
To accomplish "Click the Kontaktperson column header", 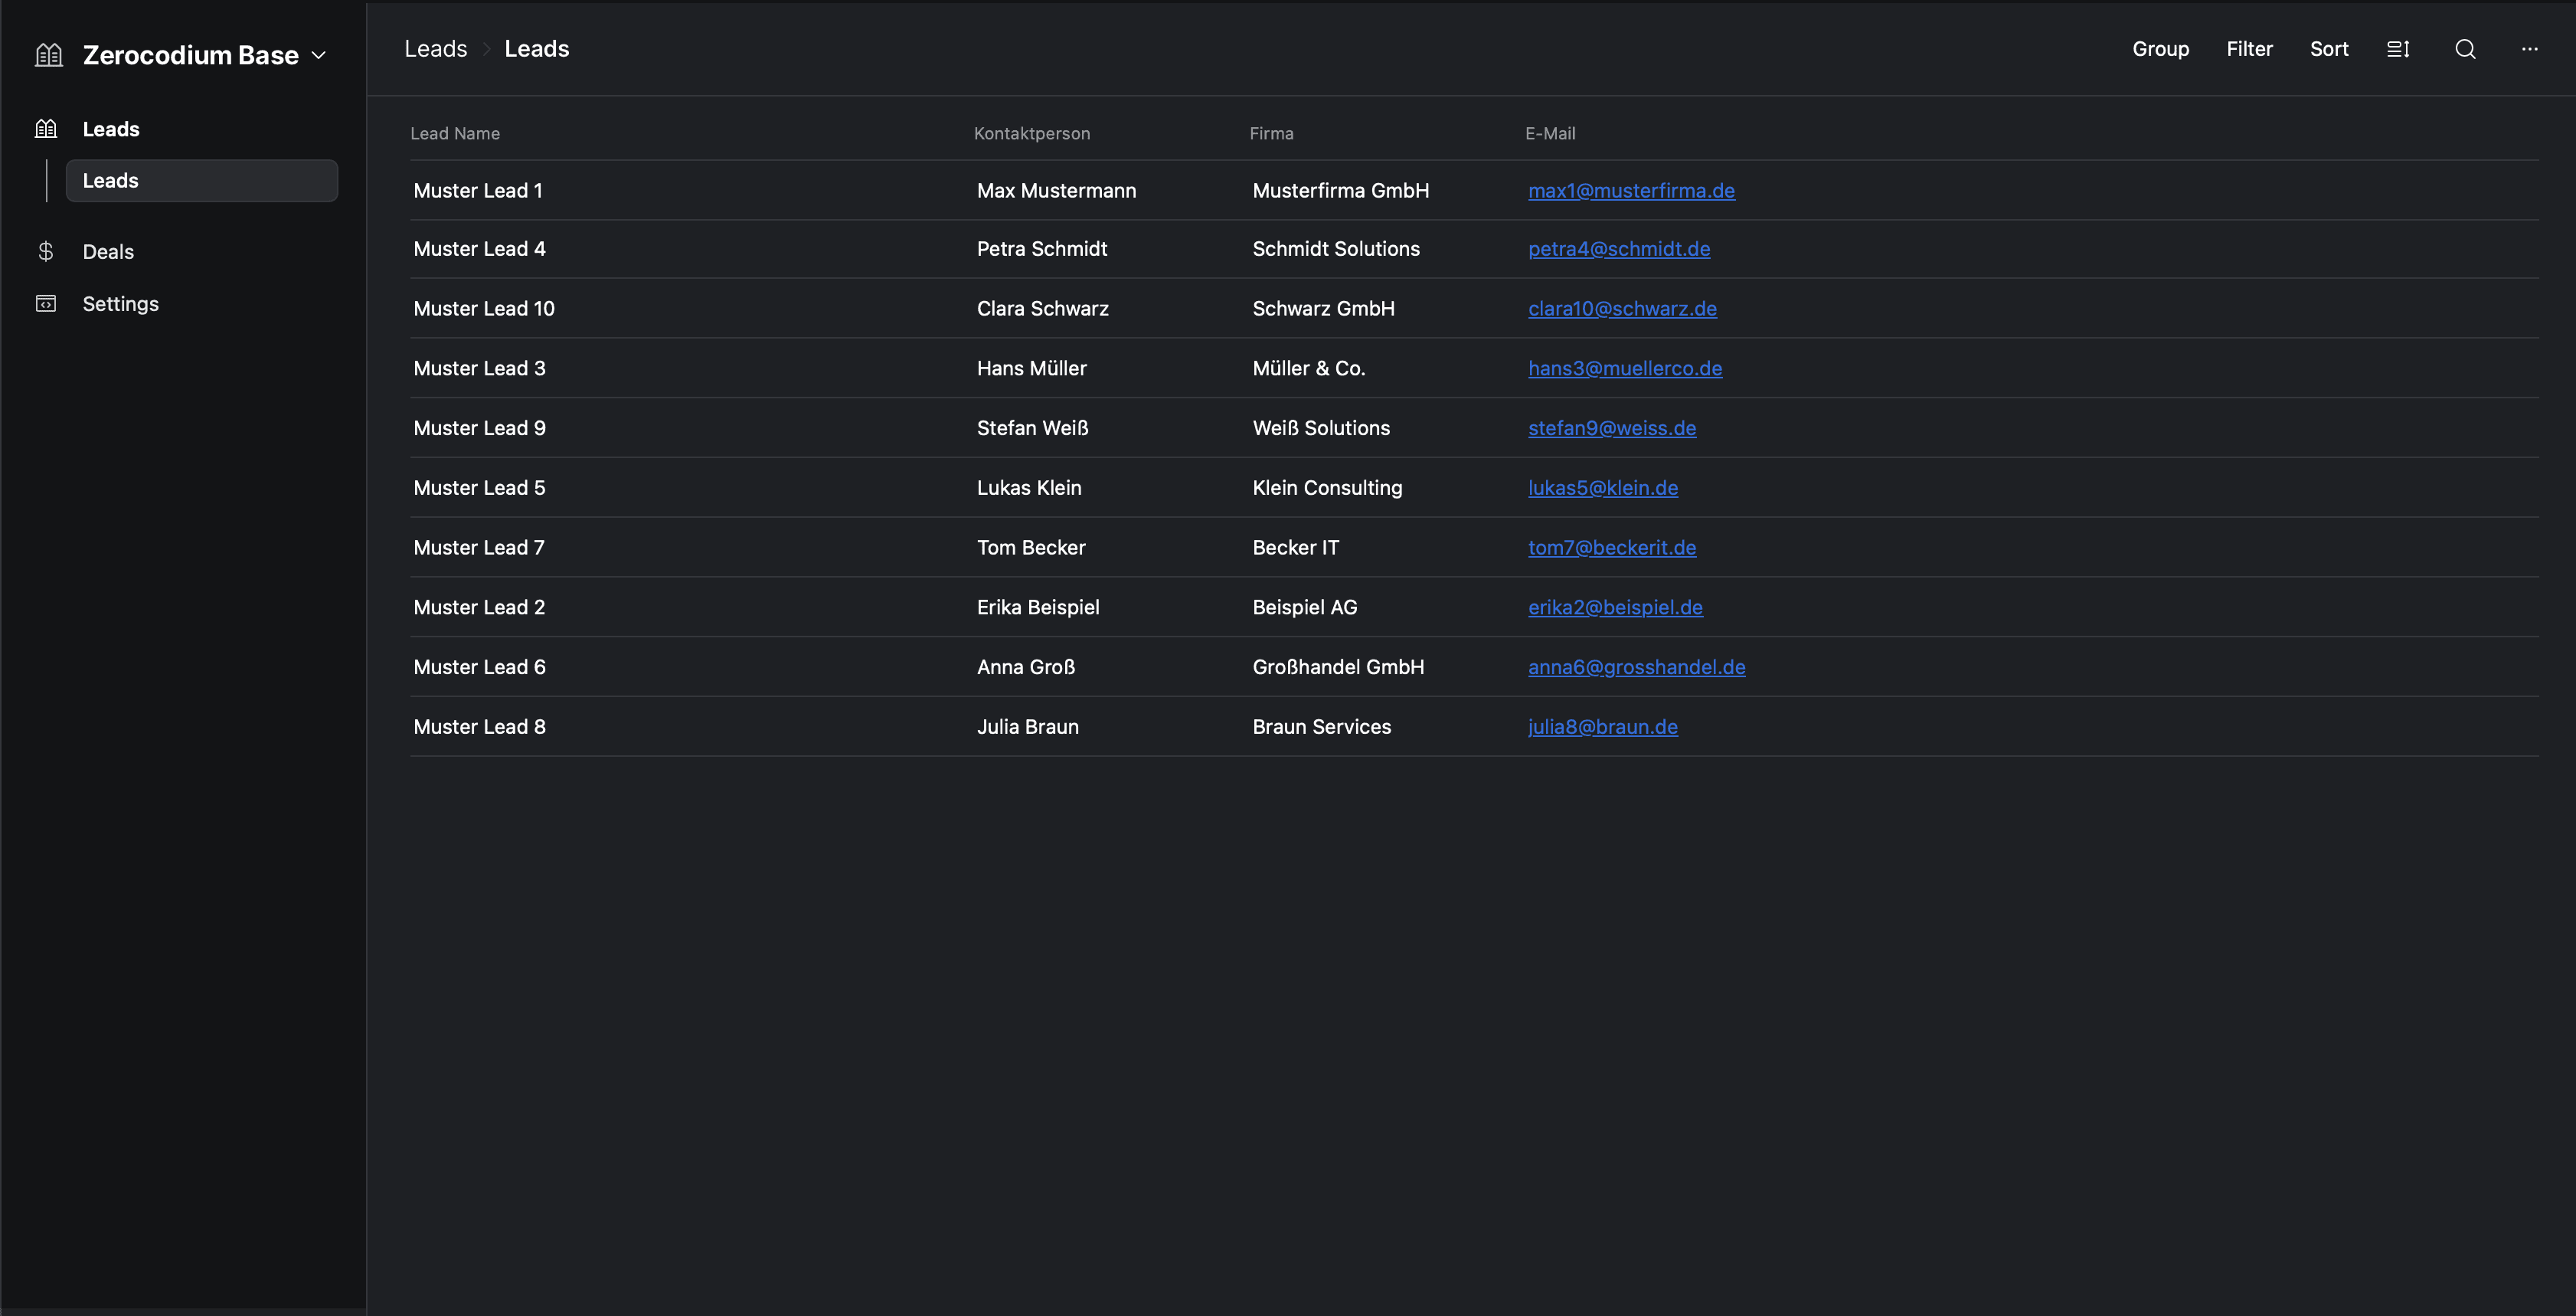I will (x=1031, y=134).
